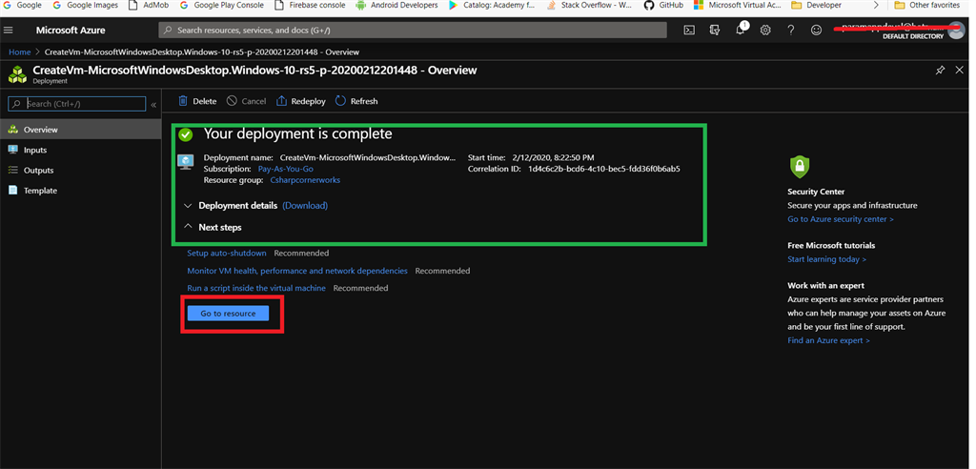Open the Help question mark icon
This screenshot has width=976, height=469.
[x=790, y=30]
